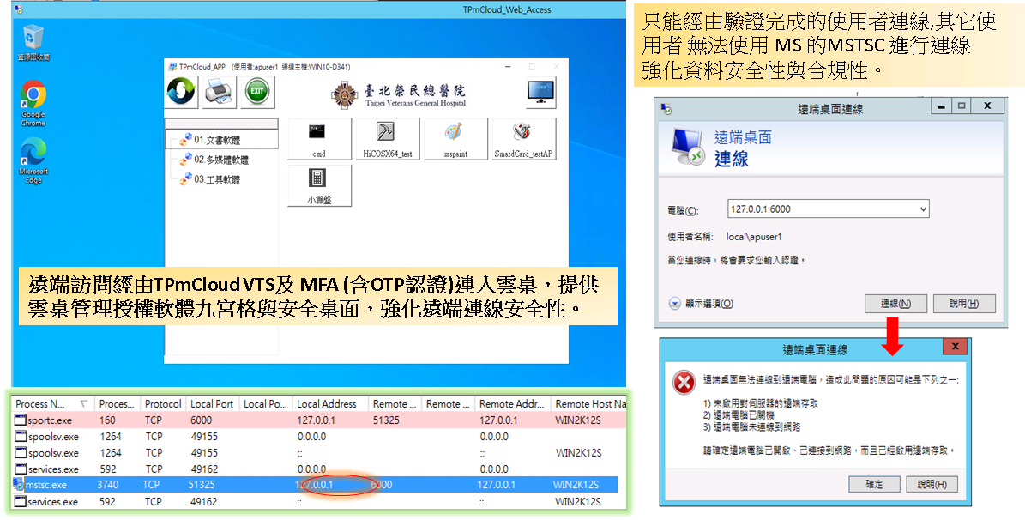Launch the 小算盤 calculator tile
The image size is (1025, 520).
[319, 185]
